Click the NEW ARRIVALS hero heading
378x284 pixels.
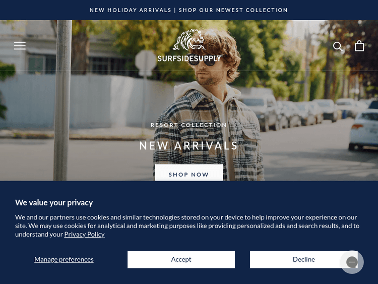point(189,146)
